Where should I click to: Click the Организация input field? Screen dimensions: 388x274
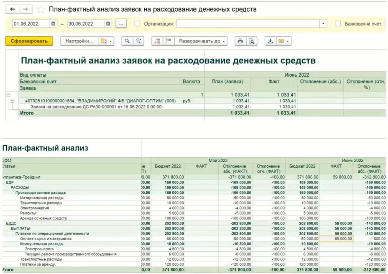[248, 24]
